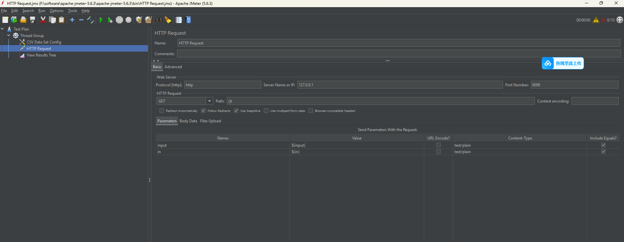Create a new test plan via toolbar

[5, 20]
